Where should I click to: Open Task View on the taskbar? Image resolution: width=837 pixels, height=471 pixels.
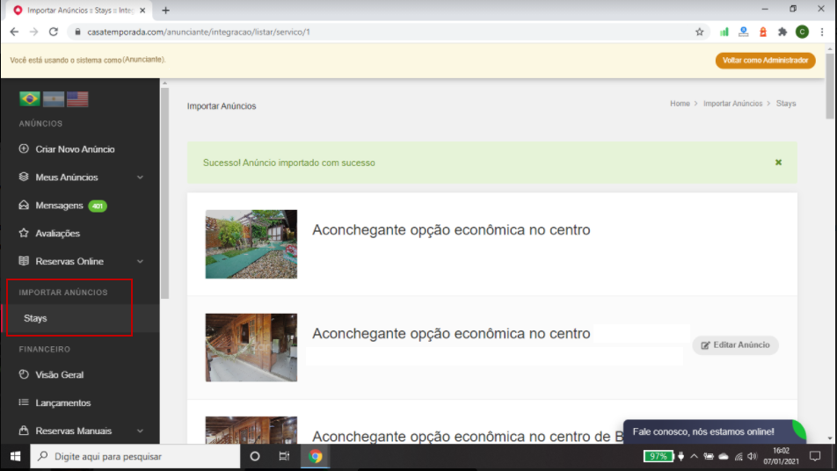[x=284, y=457]
